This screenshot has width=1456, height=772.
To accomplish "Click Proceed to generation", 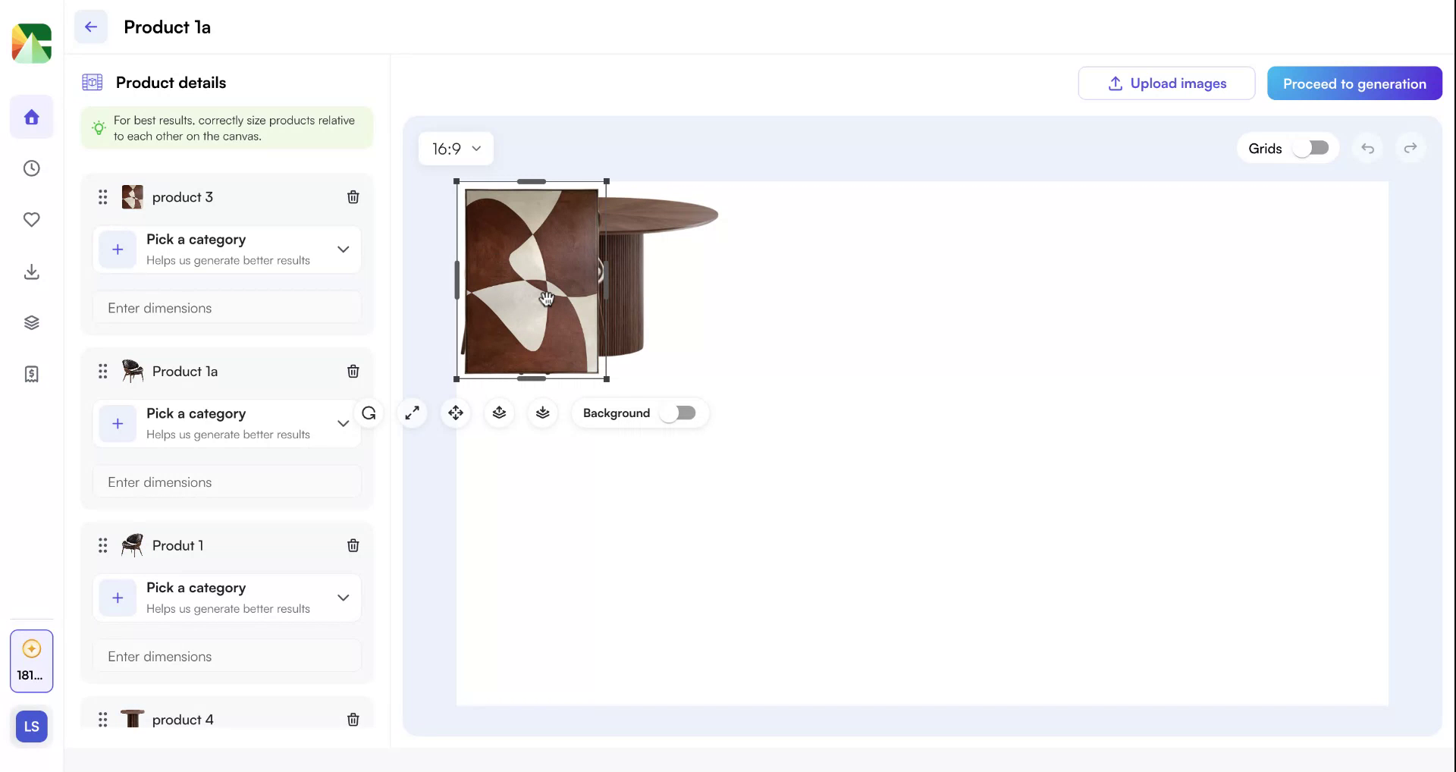I will (1354, 83).
